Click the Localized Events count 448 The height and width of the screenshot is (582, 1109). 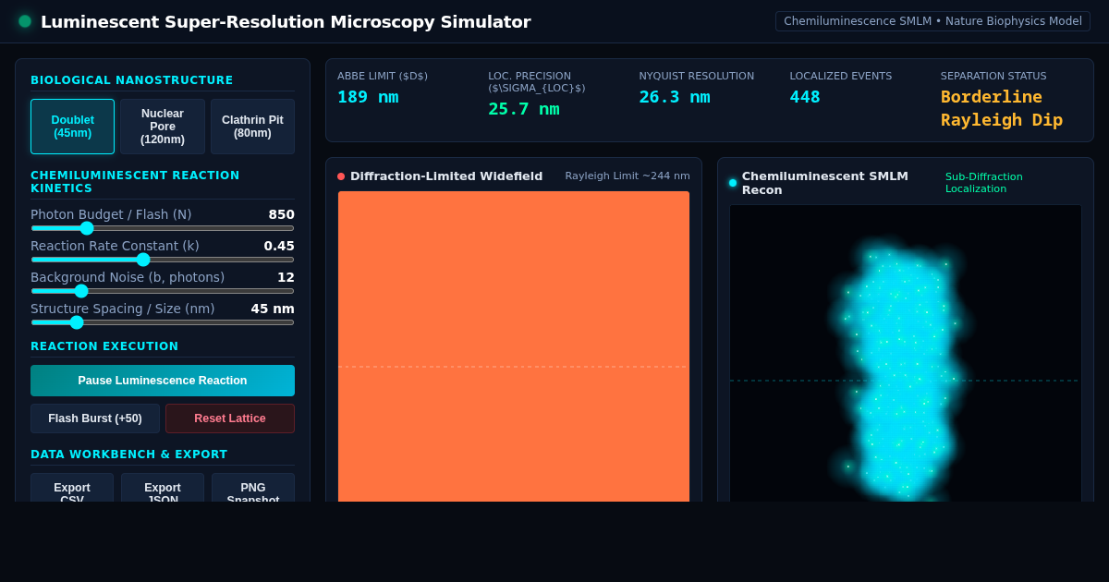(805, 97)
